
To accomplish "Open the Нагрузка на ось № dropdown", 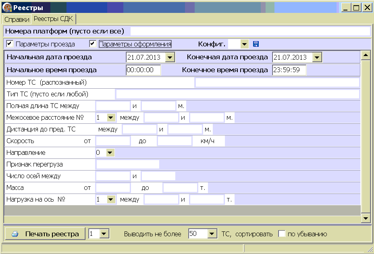I will tap(110, 199).
